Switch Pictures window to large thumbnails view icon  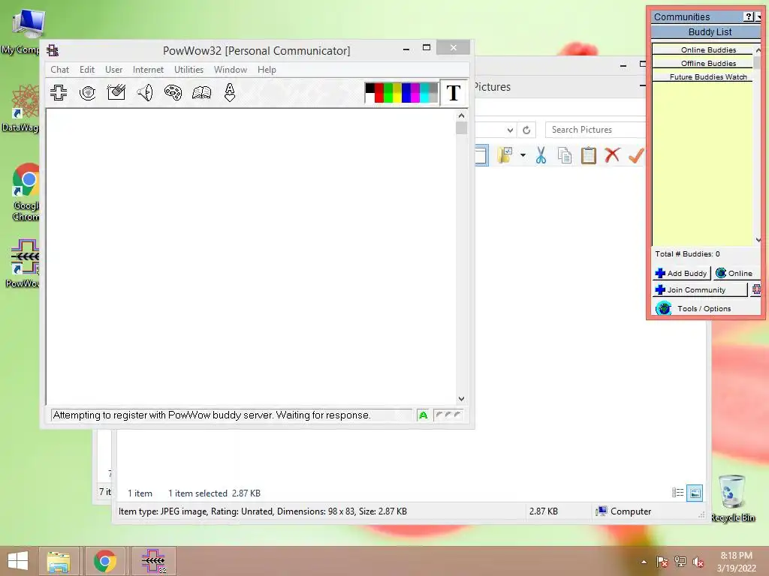[695, 493]
